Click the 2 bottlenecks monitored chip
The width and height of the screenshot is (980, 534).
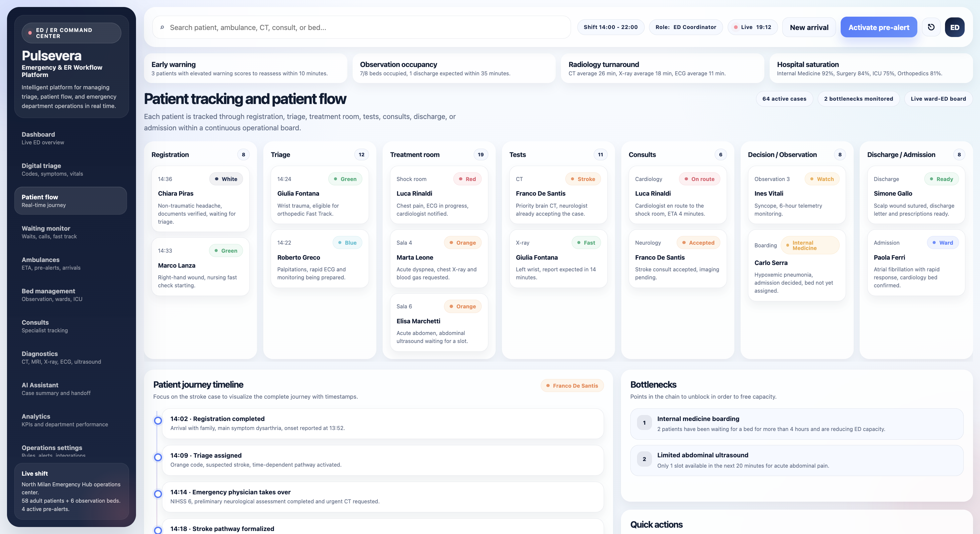pos(858,99)
